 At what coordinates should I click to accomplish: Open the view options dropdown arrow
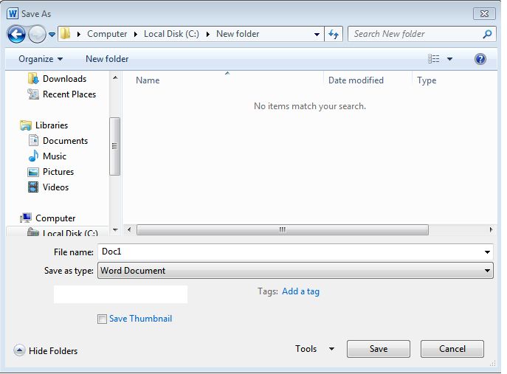[449, 59]
